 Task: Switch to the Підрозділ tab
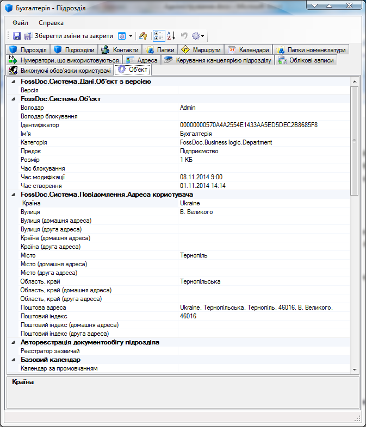[x=28, y=50]
